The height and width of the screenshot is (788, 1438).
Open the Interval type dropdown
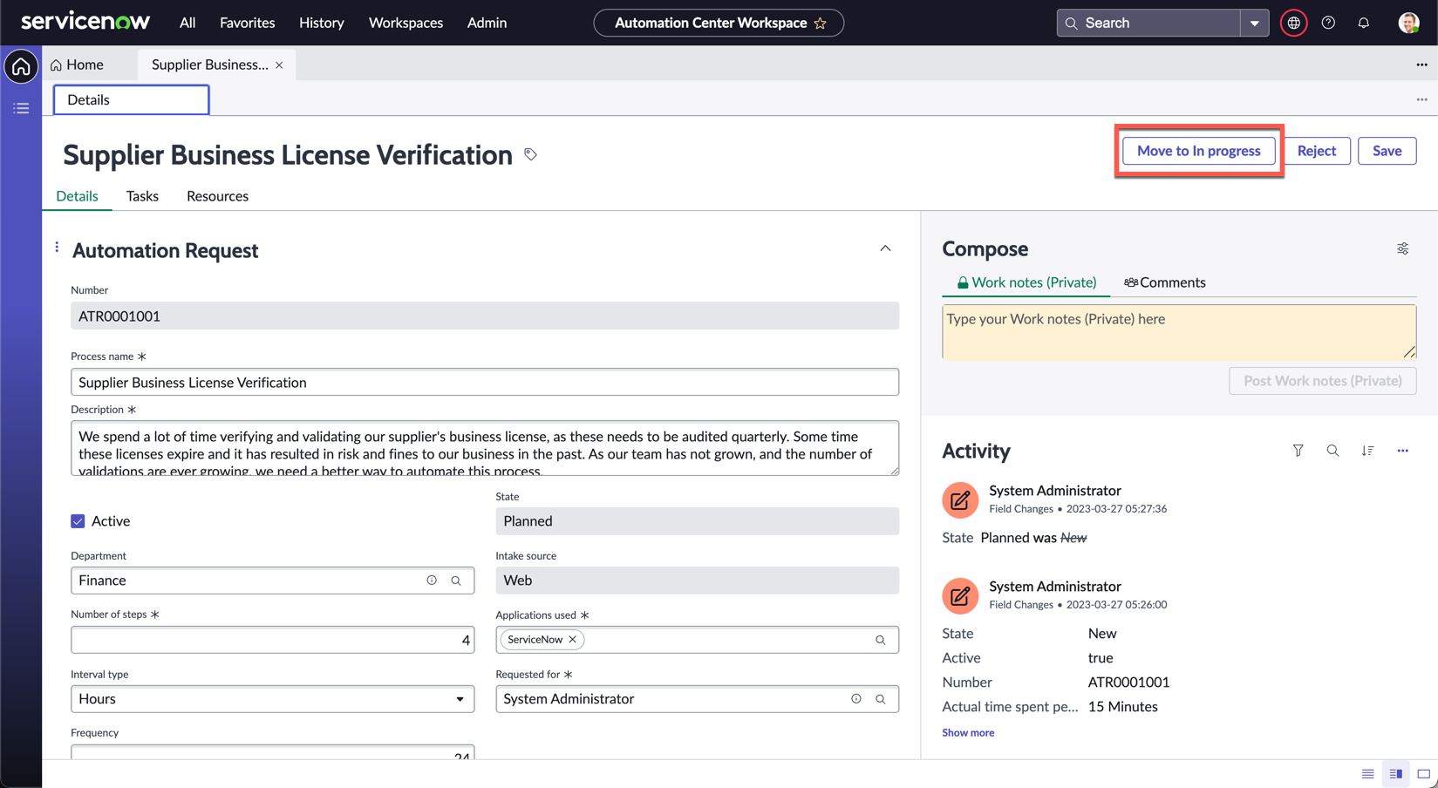272,699
